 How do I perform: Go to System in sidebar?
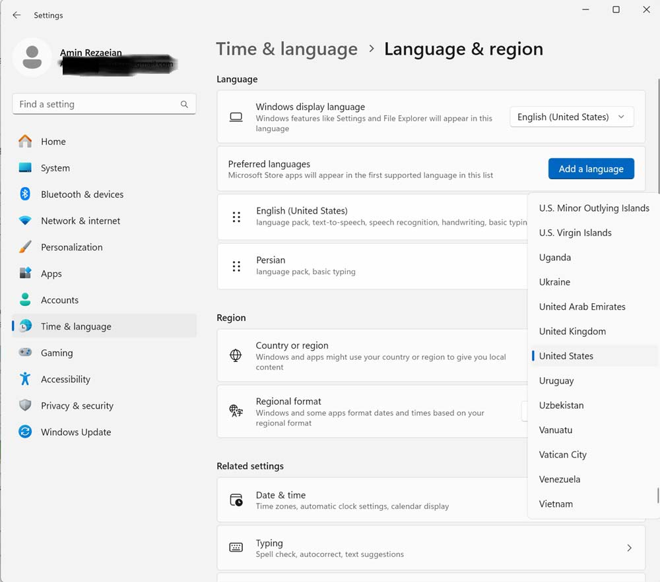[55, 168]
